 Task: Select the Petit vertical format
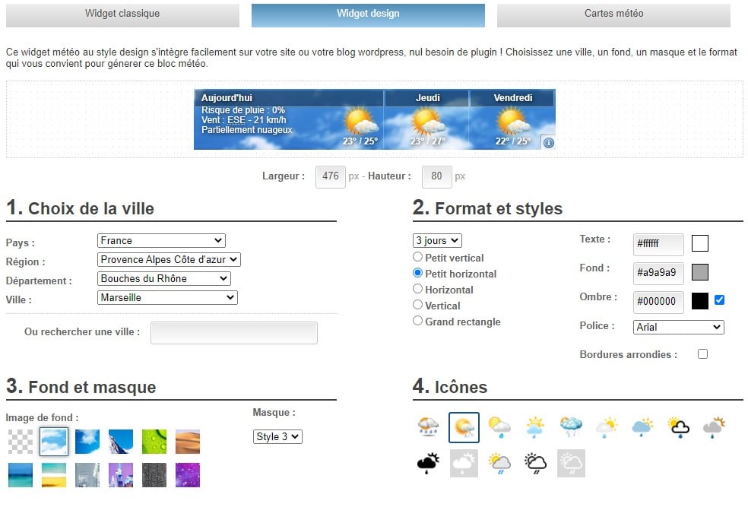tap(417, 257)
